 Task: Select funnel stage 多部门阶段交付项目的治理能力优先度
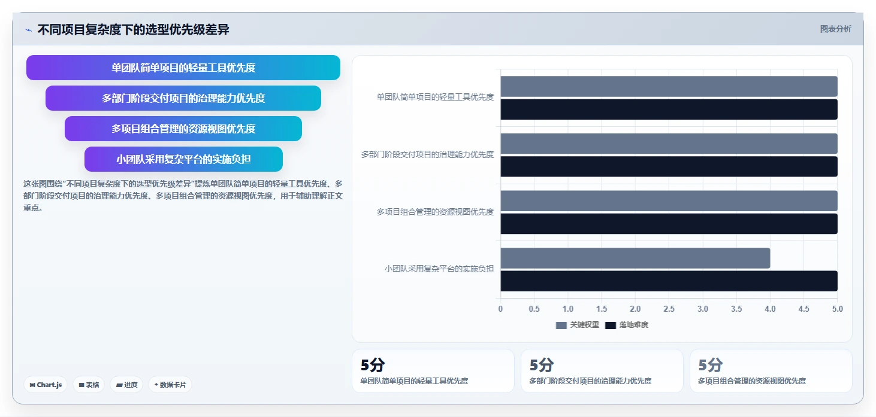(183, 98)
